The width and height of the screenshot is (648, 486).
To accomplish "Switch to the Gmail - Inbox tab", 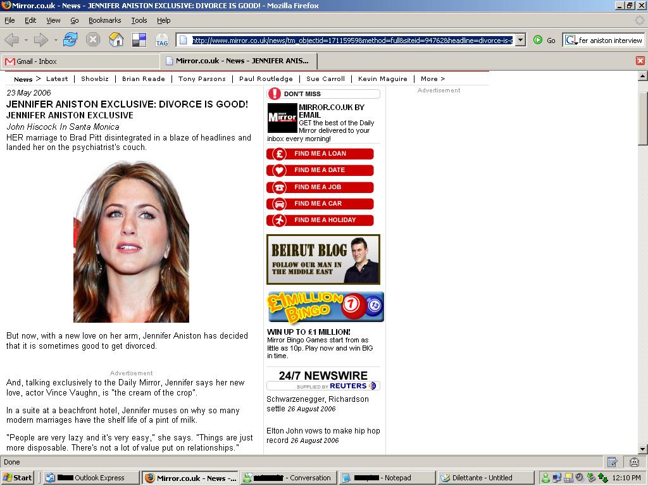I will [x=80, y=61].
